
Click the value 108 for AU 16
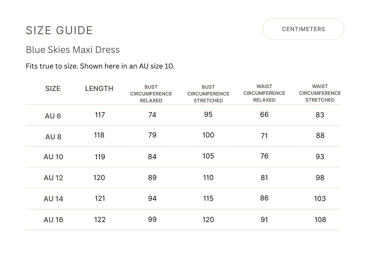tap(320, 220)
